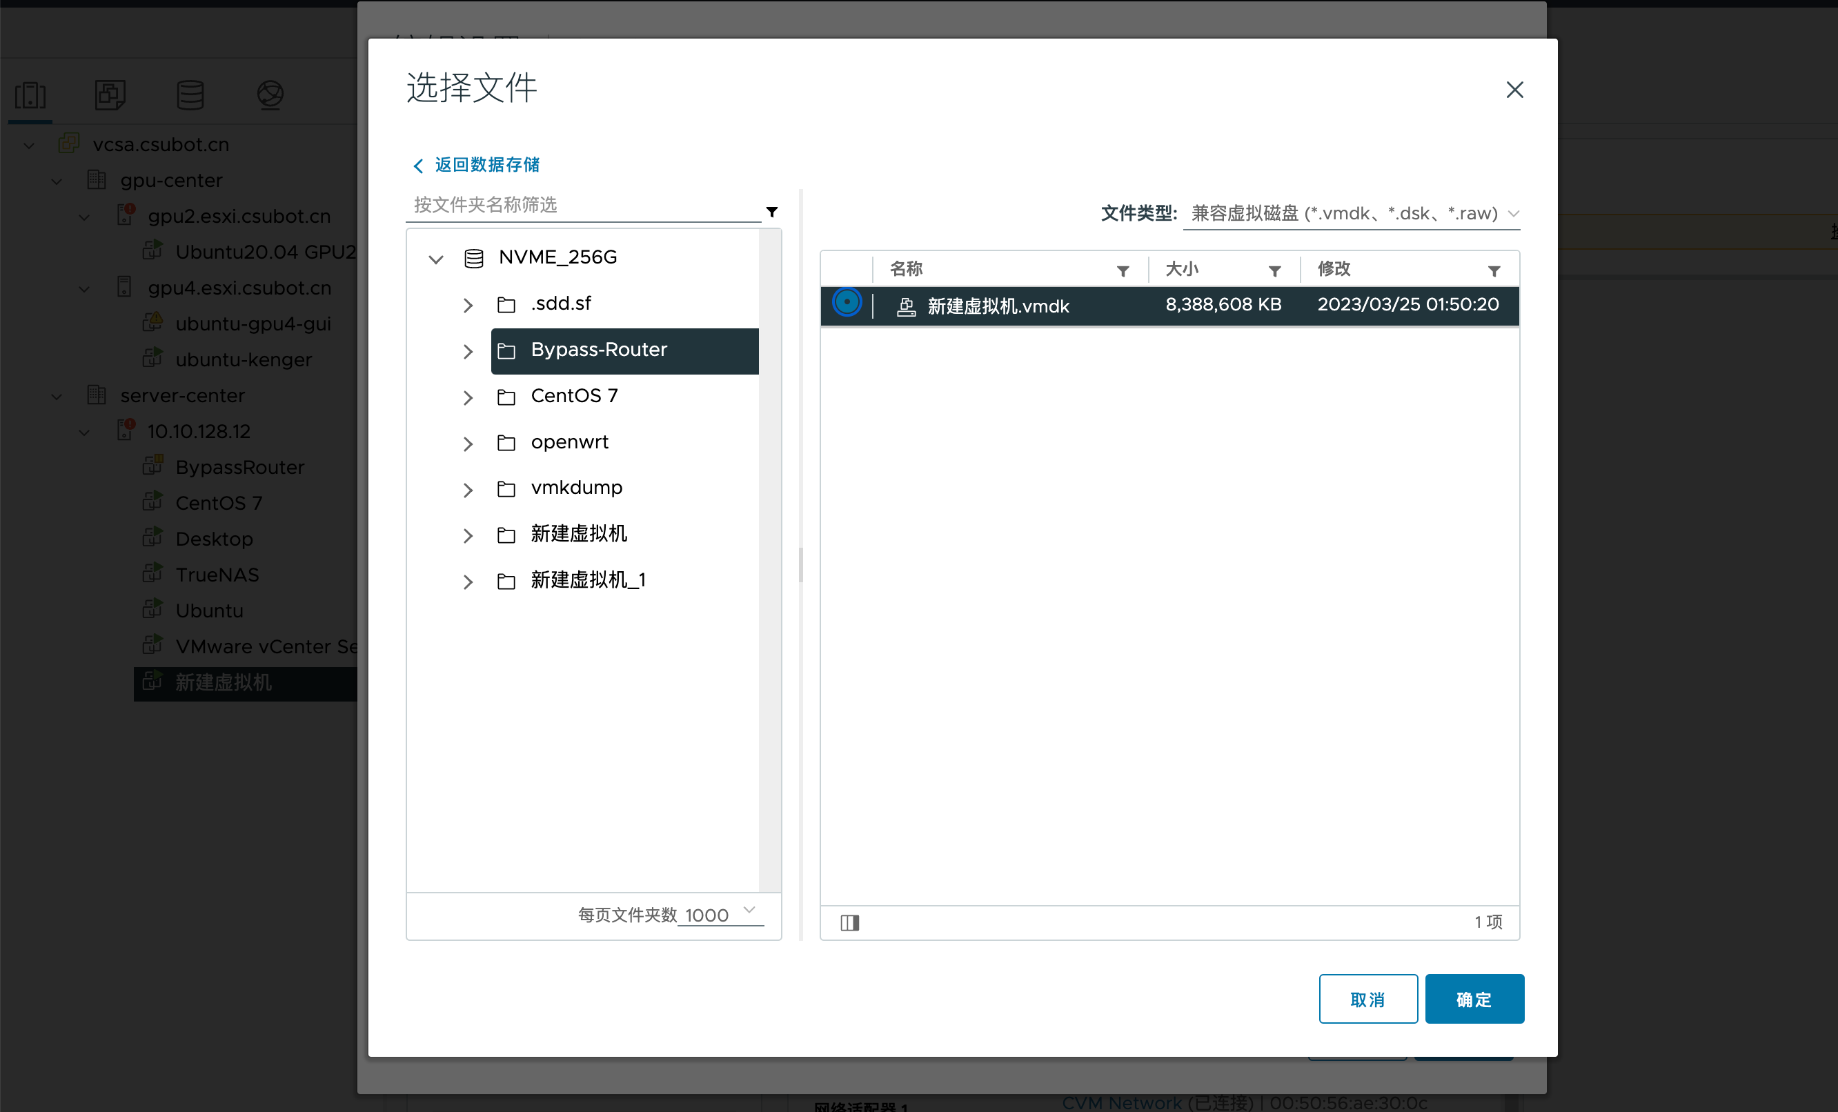This screenshot has width=1838, height=1112.
Task: Select the 新建虚拟机_1 folder
Action: [x=588, y=580]
